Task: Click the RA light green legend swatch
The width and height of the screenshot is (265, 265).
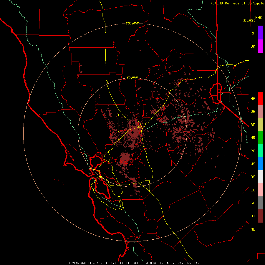Action: pos(260,151)
